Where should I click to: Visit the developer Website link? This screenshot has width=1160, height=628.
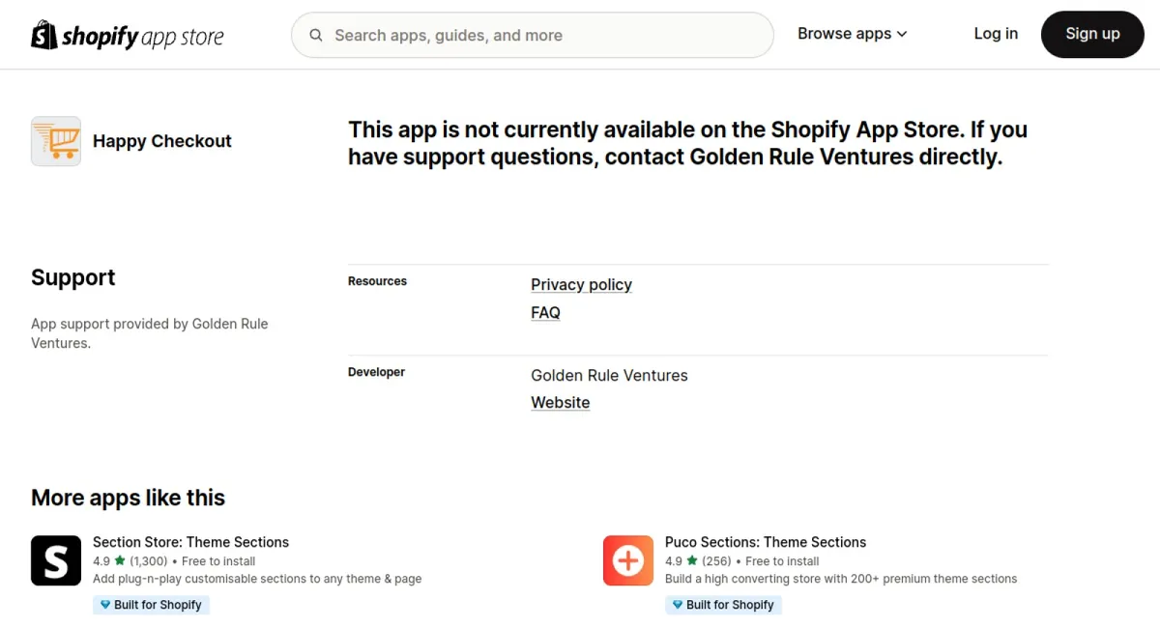pyautogui.click(x=560, y=402)
